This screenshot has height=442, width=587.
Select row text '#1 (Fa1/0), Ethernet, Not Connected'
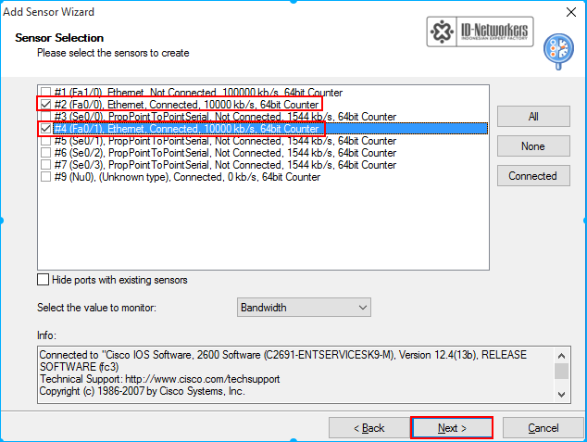pyautogui.click(x=198, y=92)
